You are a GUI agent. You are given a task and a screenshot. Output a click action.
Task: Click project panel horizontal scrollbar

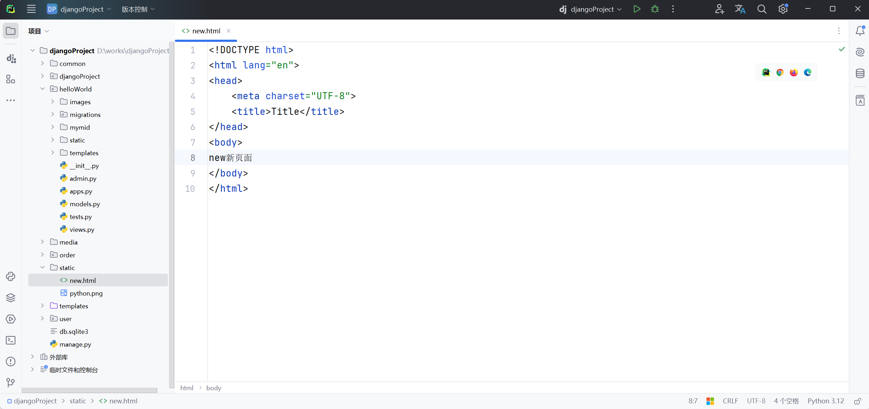point(89,390)
